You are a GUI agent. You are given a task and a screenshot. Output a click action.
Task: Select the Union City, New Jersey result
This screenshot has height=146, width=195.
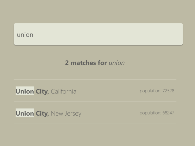click(95, 113)
